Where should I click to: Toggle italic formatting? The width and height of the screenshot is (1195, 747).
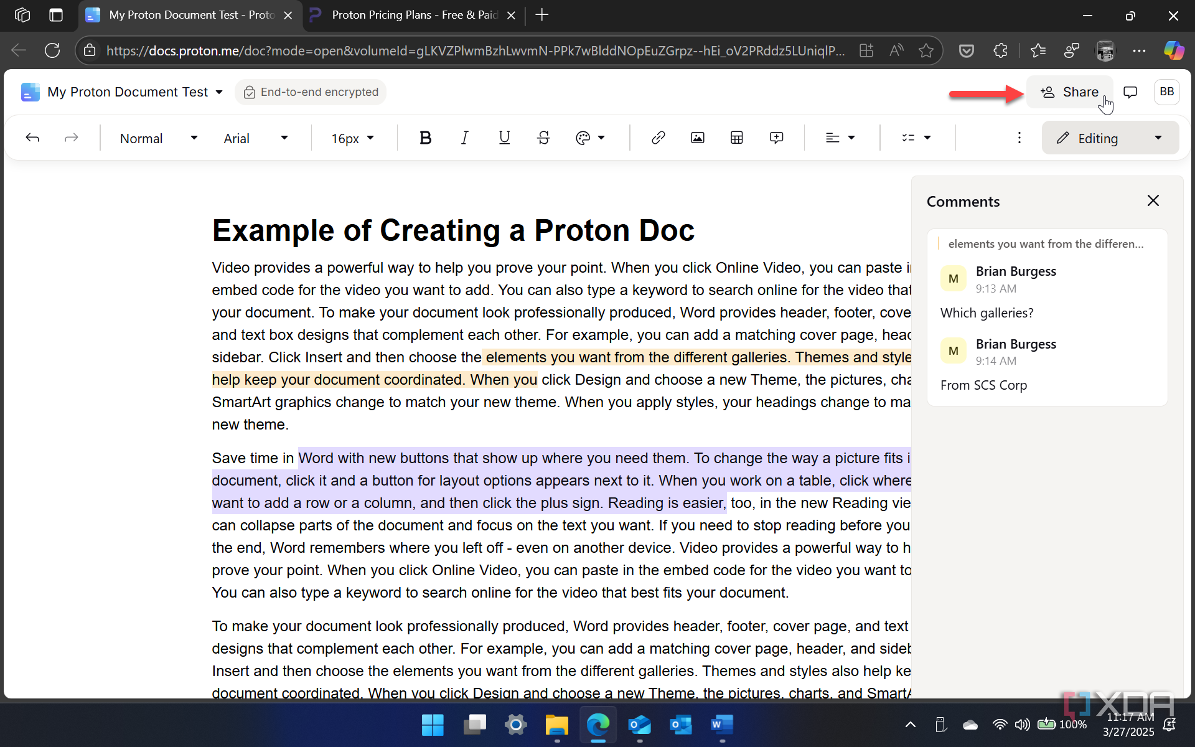465,138
